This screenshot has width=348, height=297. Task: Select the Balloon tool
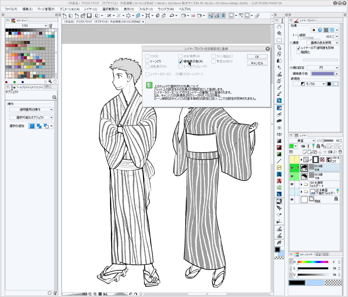pos(279,121)
